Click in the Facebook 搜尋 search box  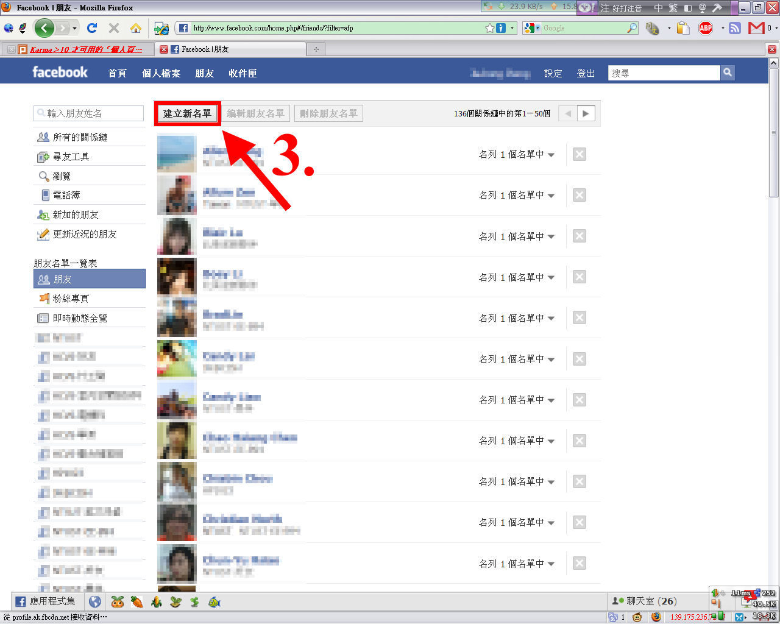pyautogui.click(x=664, y=73)
